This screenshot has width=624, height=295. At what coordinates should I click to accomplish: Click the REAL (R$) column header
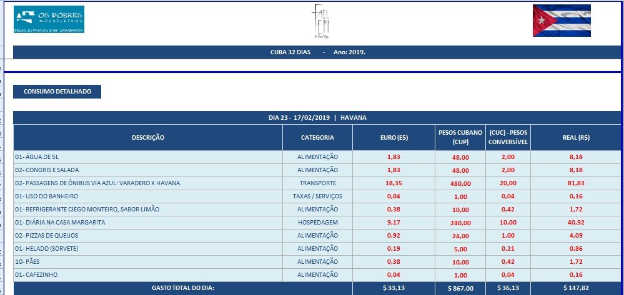tap(576, 137)
